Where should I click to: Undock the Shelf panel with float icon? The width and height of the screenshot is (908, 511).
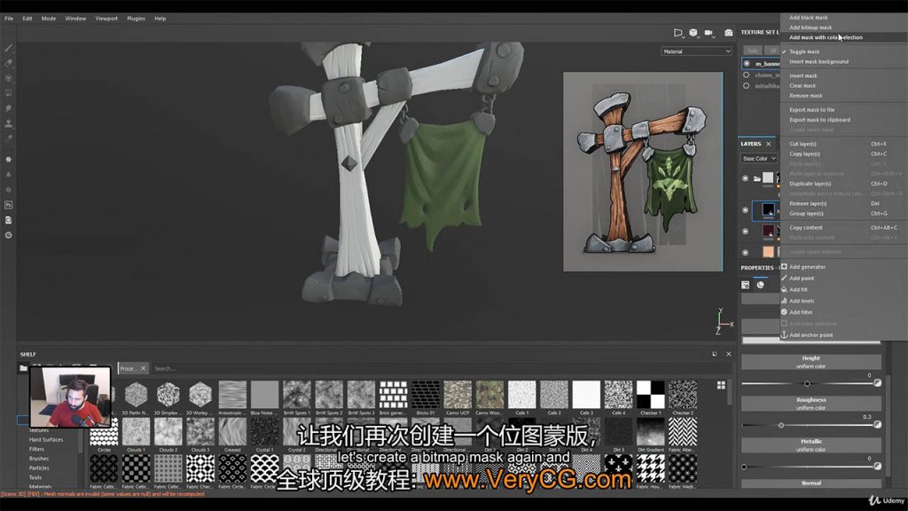click(x=715, y=354)
